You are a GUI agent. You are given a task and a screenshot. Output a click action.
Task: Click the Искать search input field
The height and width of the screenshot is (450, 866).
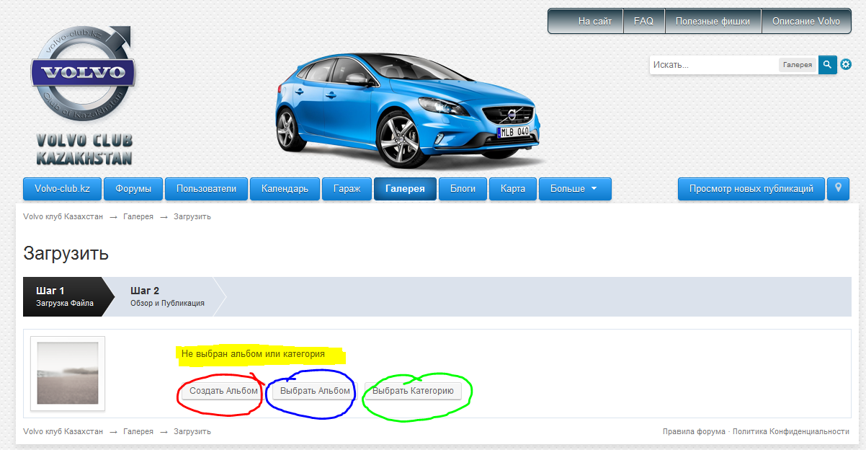pyautogui.click(x=713, y=65)
